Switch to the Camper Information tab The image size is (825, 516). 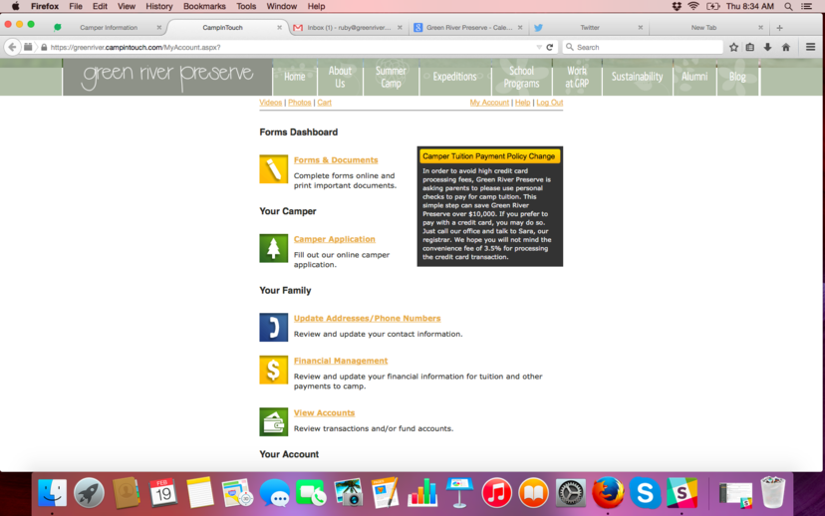[109, 27]
